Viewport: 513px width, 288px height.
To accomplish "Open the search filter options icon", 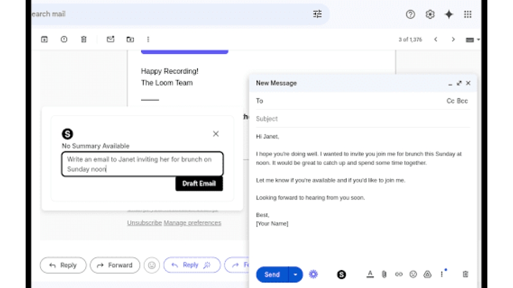I will click(317, 14).
